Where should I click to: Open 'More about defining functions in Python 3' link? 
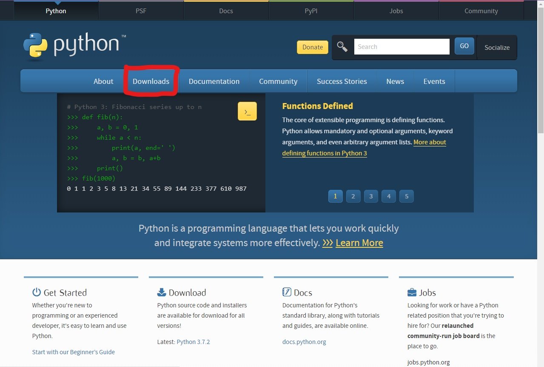(x=364, y=148)
